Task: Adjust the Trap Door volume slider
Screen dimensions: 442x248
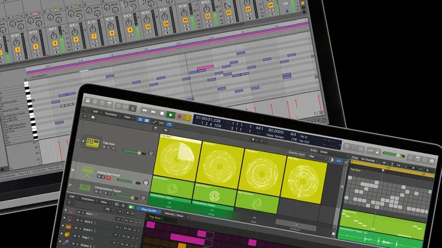Action: point(134,152)
